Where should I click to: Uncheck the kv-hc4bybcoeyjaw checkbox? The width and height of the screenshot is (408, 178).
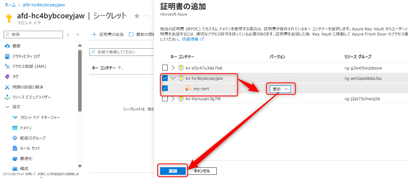click(165, 78)
